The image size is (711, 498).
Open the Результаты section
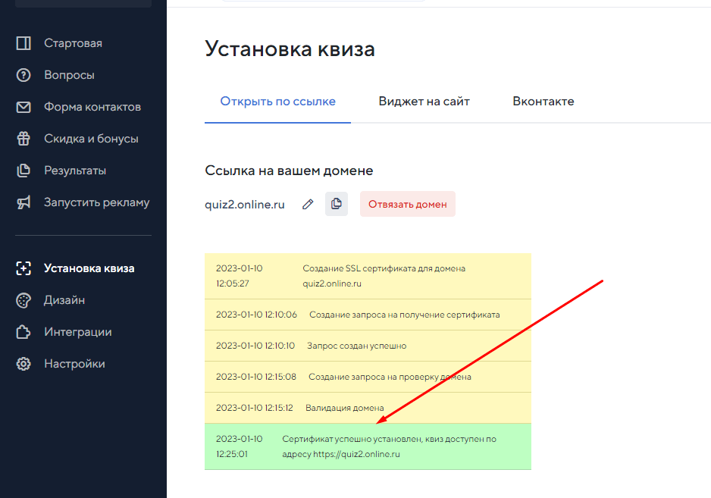pyautogui.click(x=75, y=171)
